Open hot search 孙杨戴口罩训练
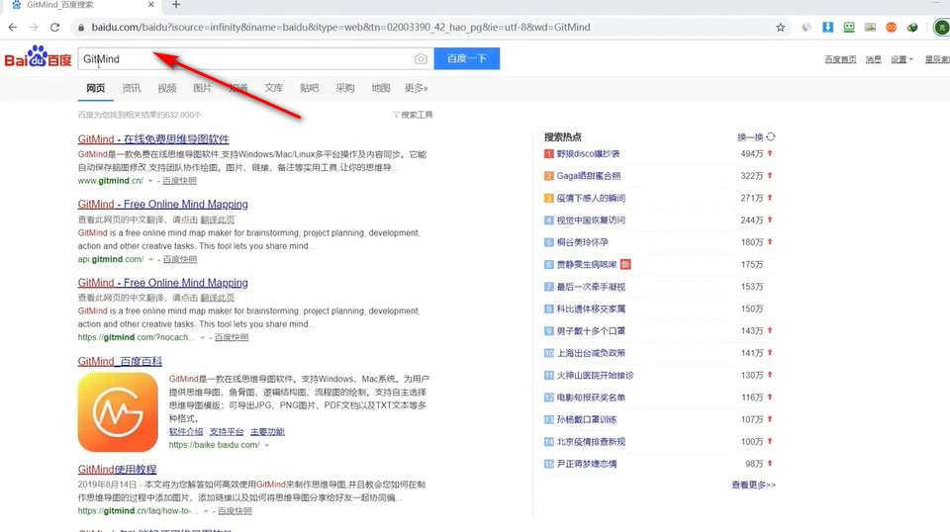The height and width of the screenshot is (532, 950). tap(587, 419)
